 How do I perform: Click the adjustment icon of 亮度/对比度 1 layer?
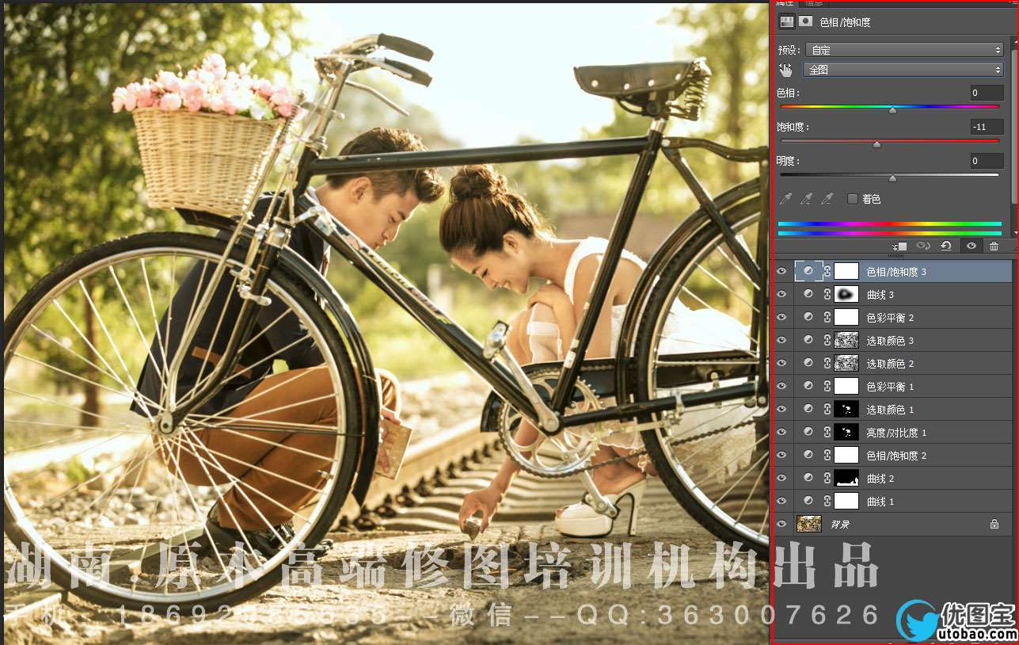click(x=808, y=432)
